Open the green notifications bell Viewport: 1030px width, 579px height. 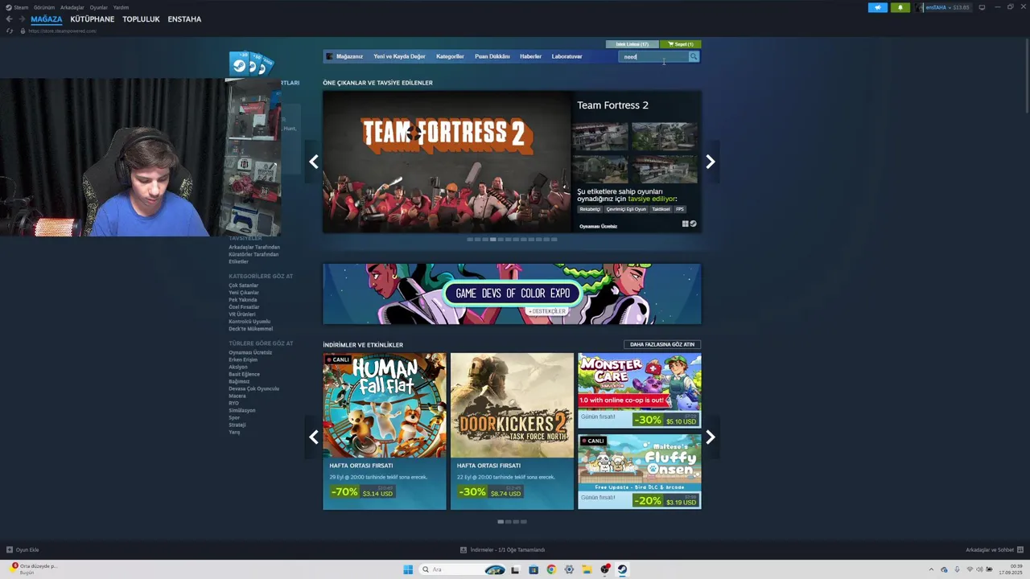pos(900,7)
